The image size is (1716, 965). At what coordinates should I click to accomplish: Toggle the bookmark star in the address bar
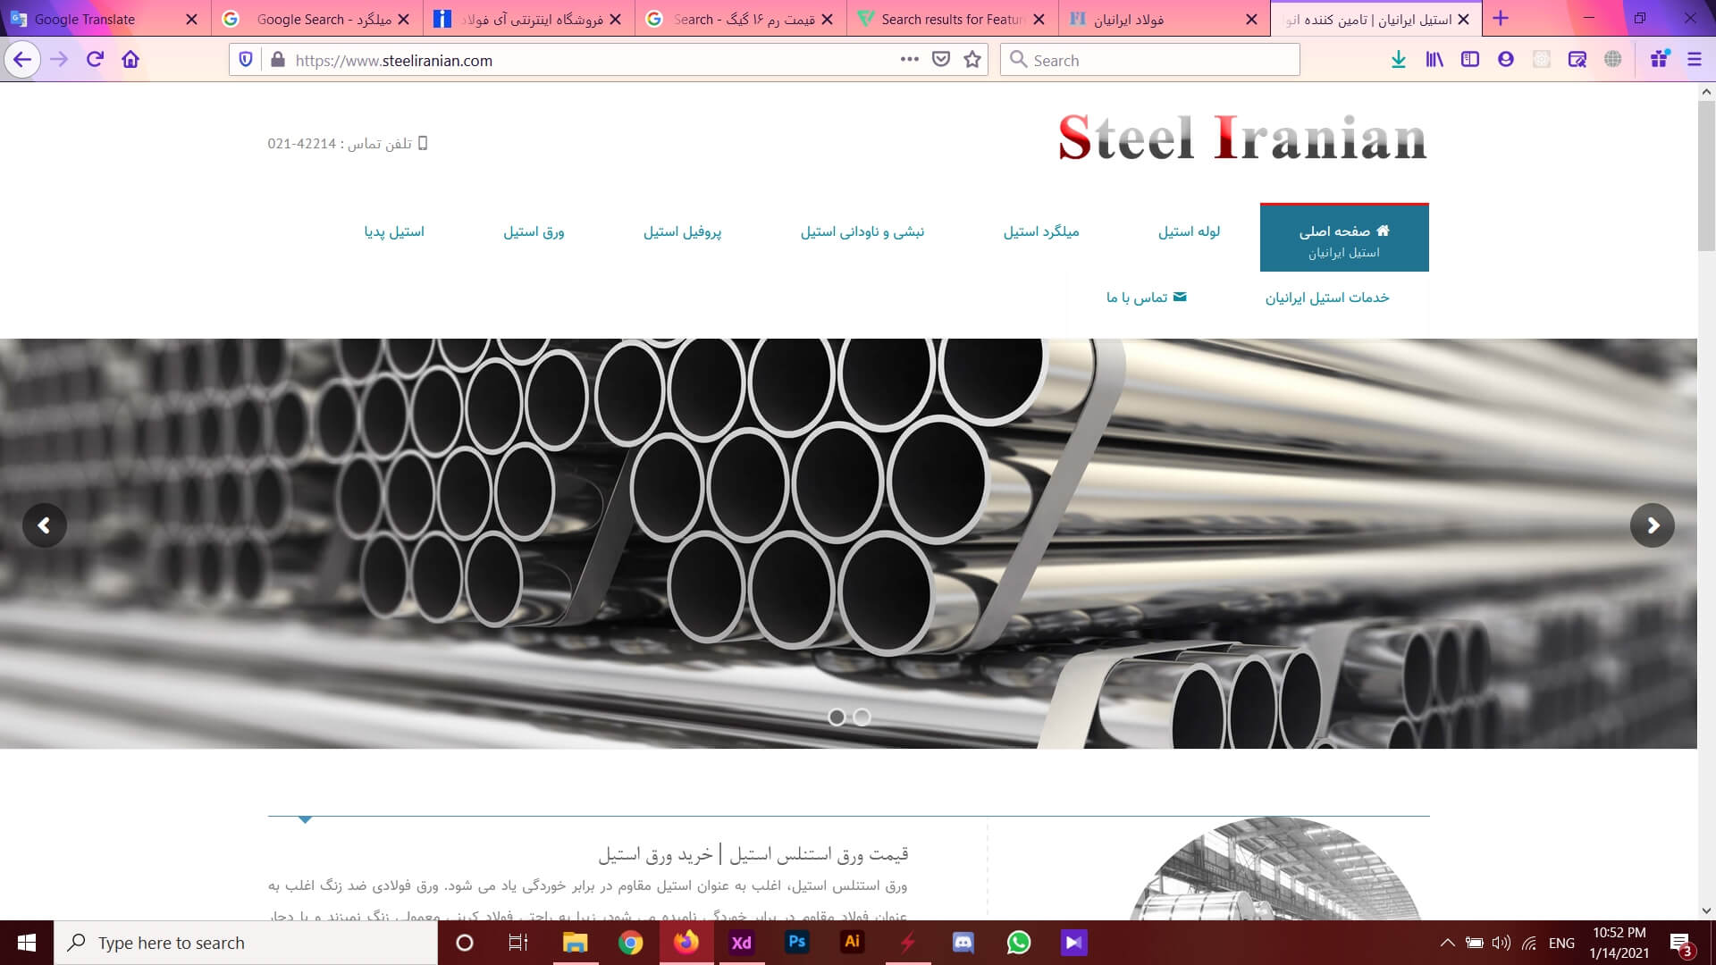point(972,60)
